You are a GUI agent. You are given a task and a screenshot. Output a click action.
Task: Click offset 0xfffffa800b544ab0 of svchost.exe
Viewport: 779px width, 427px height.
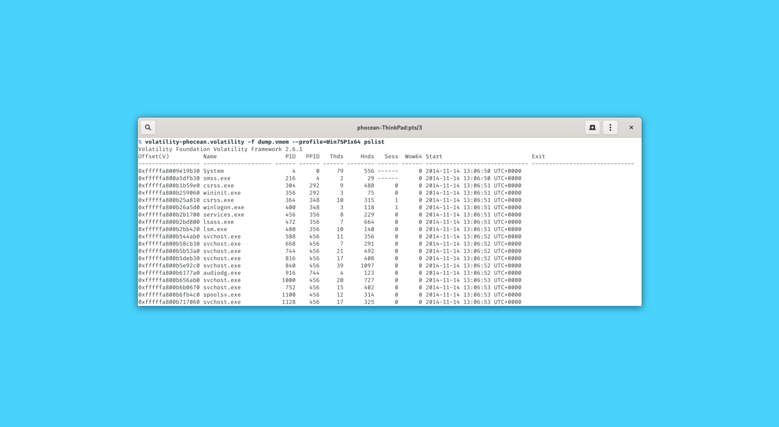tap(169, 236)
